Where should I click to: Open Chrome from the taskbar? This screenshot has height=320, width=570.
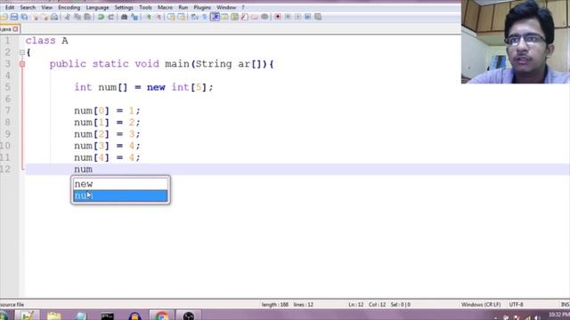[x=162, y=316]
